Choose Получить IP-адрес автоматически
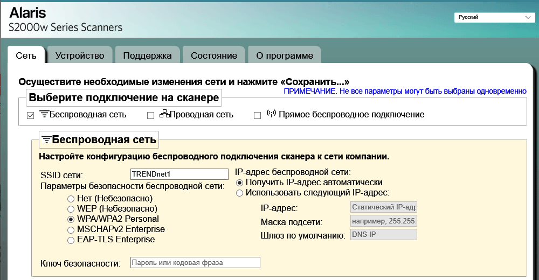 [240, 183]
